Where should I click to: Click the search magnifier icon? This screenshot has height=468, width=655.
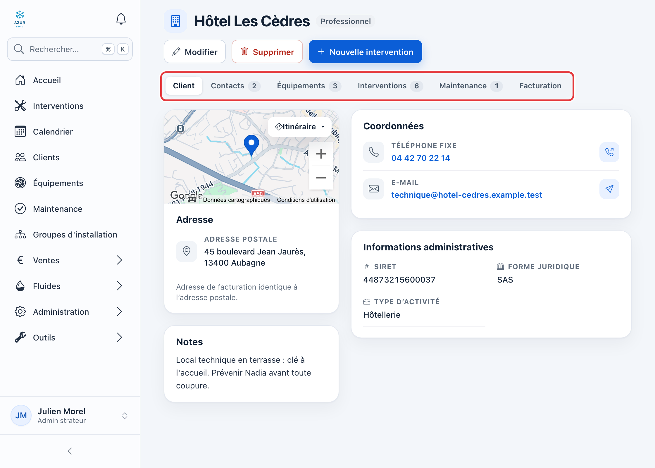19,49
